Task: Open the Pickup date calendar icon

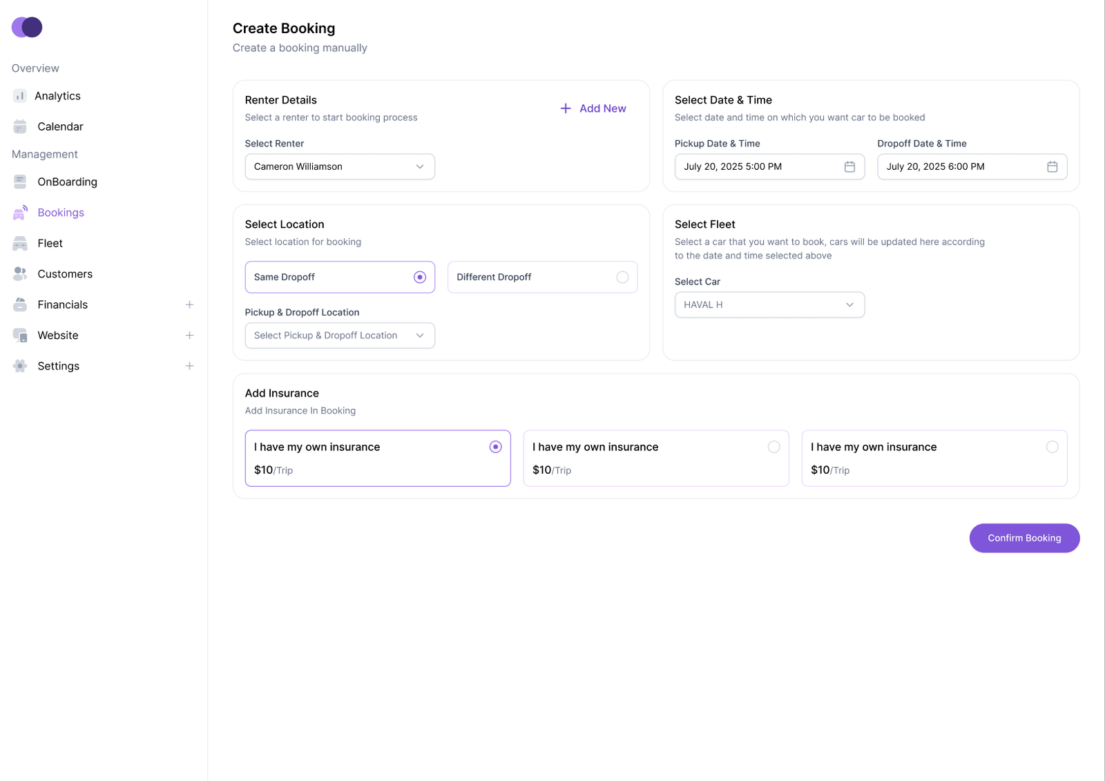Action: coord(849,166)
